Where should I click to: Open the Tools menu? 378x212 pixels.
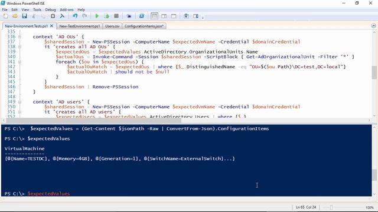(x=37, y=9)
